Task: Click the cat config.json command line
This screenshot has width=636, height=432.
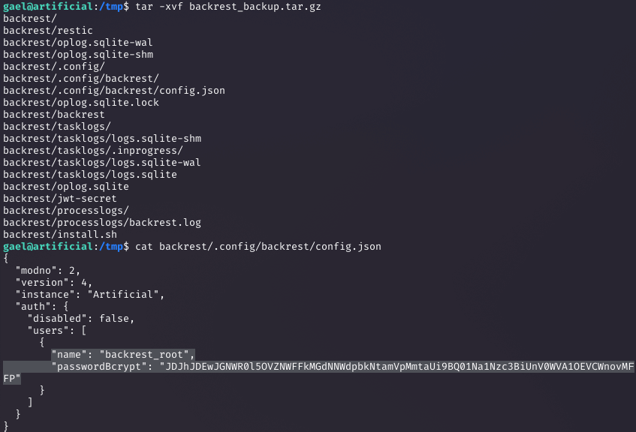Action: tap(258, 247)
